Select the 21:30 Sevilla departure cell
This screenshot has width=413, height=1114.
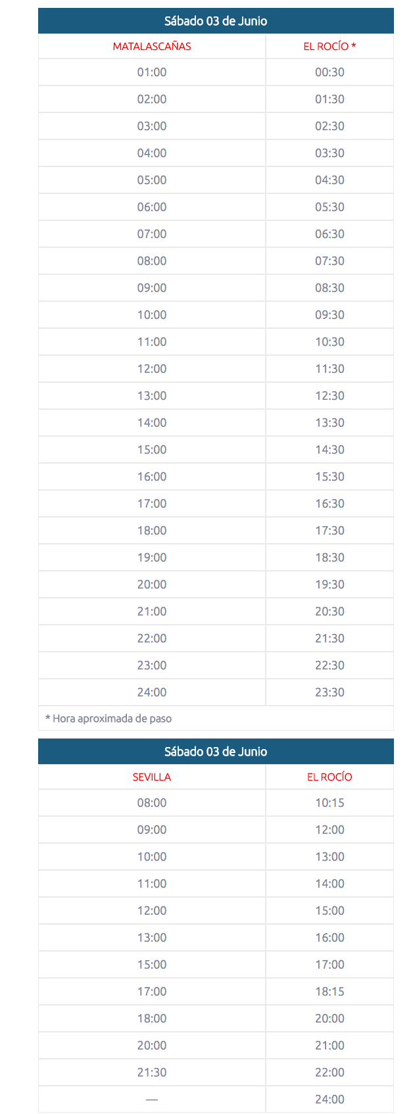click(x=152, y=1073)
